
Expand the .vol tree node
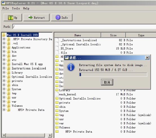tap(4, 43)
